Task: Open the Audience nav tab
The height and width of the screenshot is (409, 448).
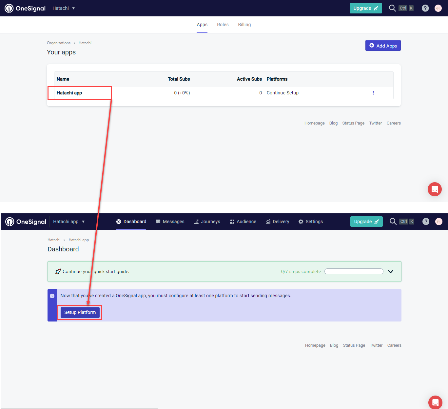Action: click(x=243, y=222)
